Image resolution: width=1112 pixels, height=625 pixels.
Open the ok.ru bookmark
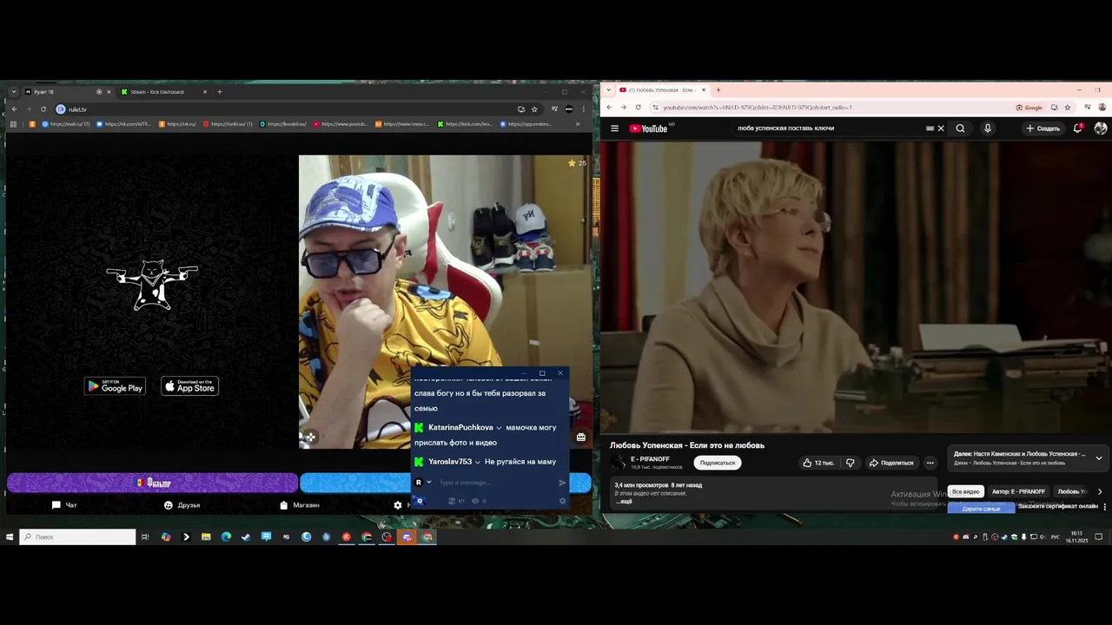[177, 124]
